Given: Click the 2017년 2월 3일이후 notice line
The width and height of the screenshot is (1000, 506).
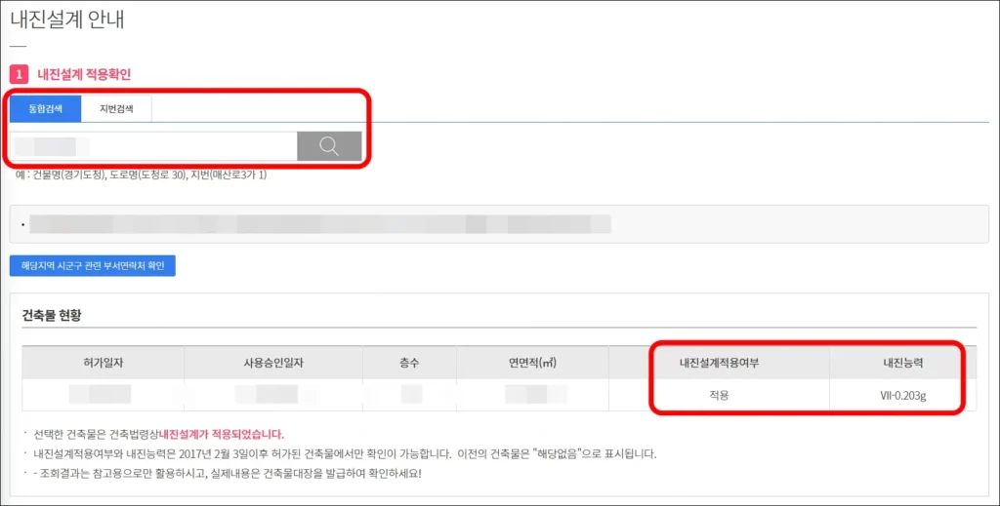Looking at the screenshot, I should [345, 453].
